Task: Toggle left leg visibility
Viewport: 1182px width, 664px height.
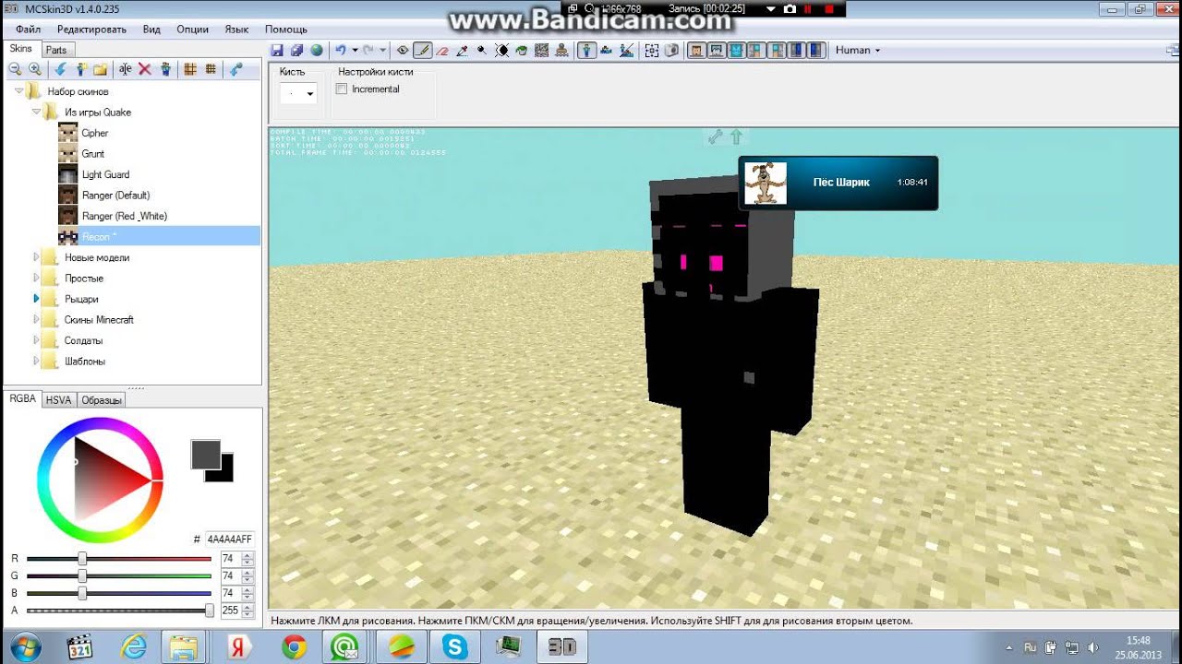Action: click(x=796, y=51)
